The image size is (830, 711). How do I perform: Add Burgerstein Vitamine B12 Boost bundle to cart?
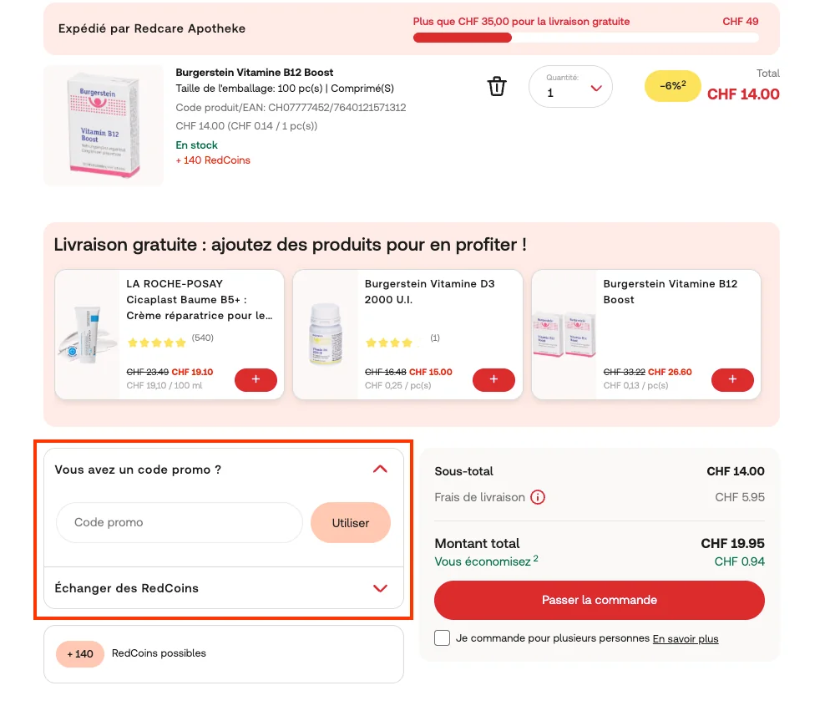(x=732, y=379)
